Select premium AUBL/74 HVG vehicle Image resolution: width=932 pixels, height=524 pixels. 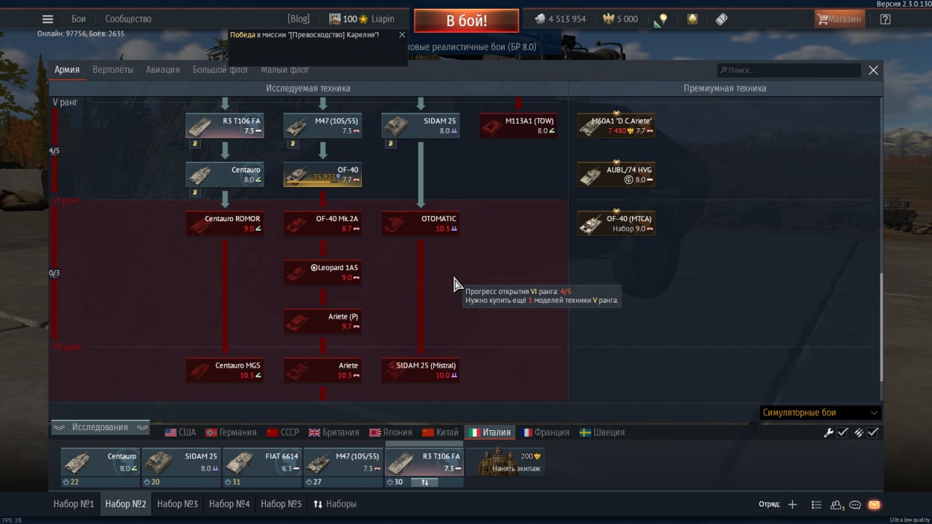pos(616,175)
